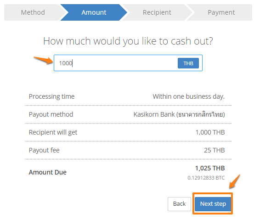Click the Kasikorn Bank payout value
Viewport: 271px width, 220px height.
point(179,114)
